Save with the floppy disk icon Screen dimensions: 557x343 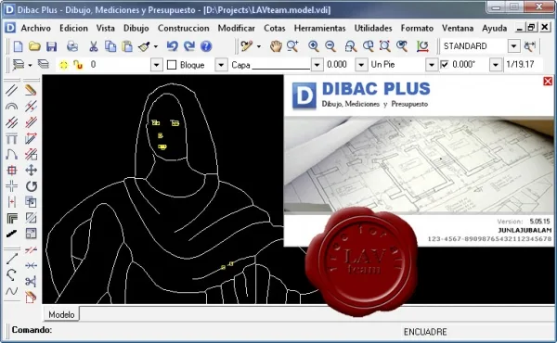point(51,46)
